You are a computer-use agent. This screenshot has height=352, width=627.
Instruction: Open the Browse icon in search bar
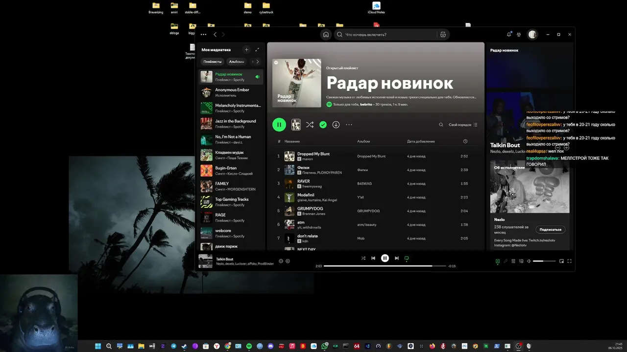coord(443,35)
